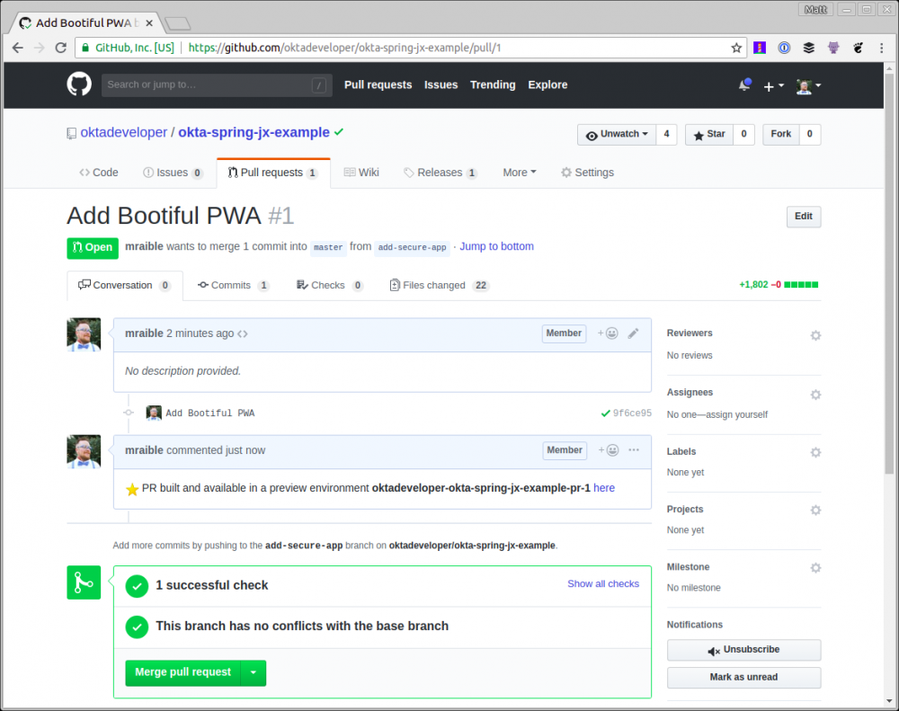Screen dimensions: 899x711
Task: Edit the description using the pencil icon
Action: click(x=634, y=333)
